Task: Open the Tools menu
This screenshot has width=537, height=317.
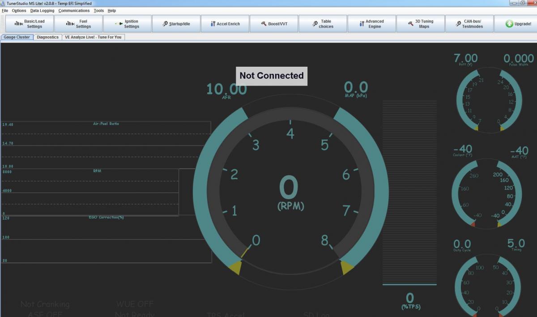Action: tap(98, 10)
